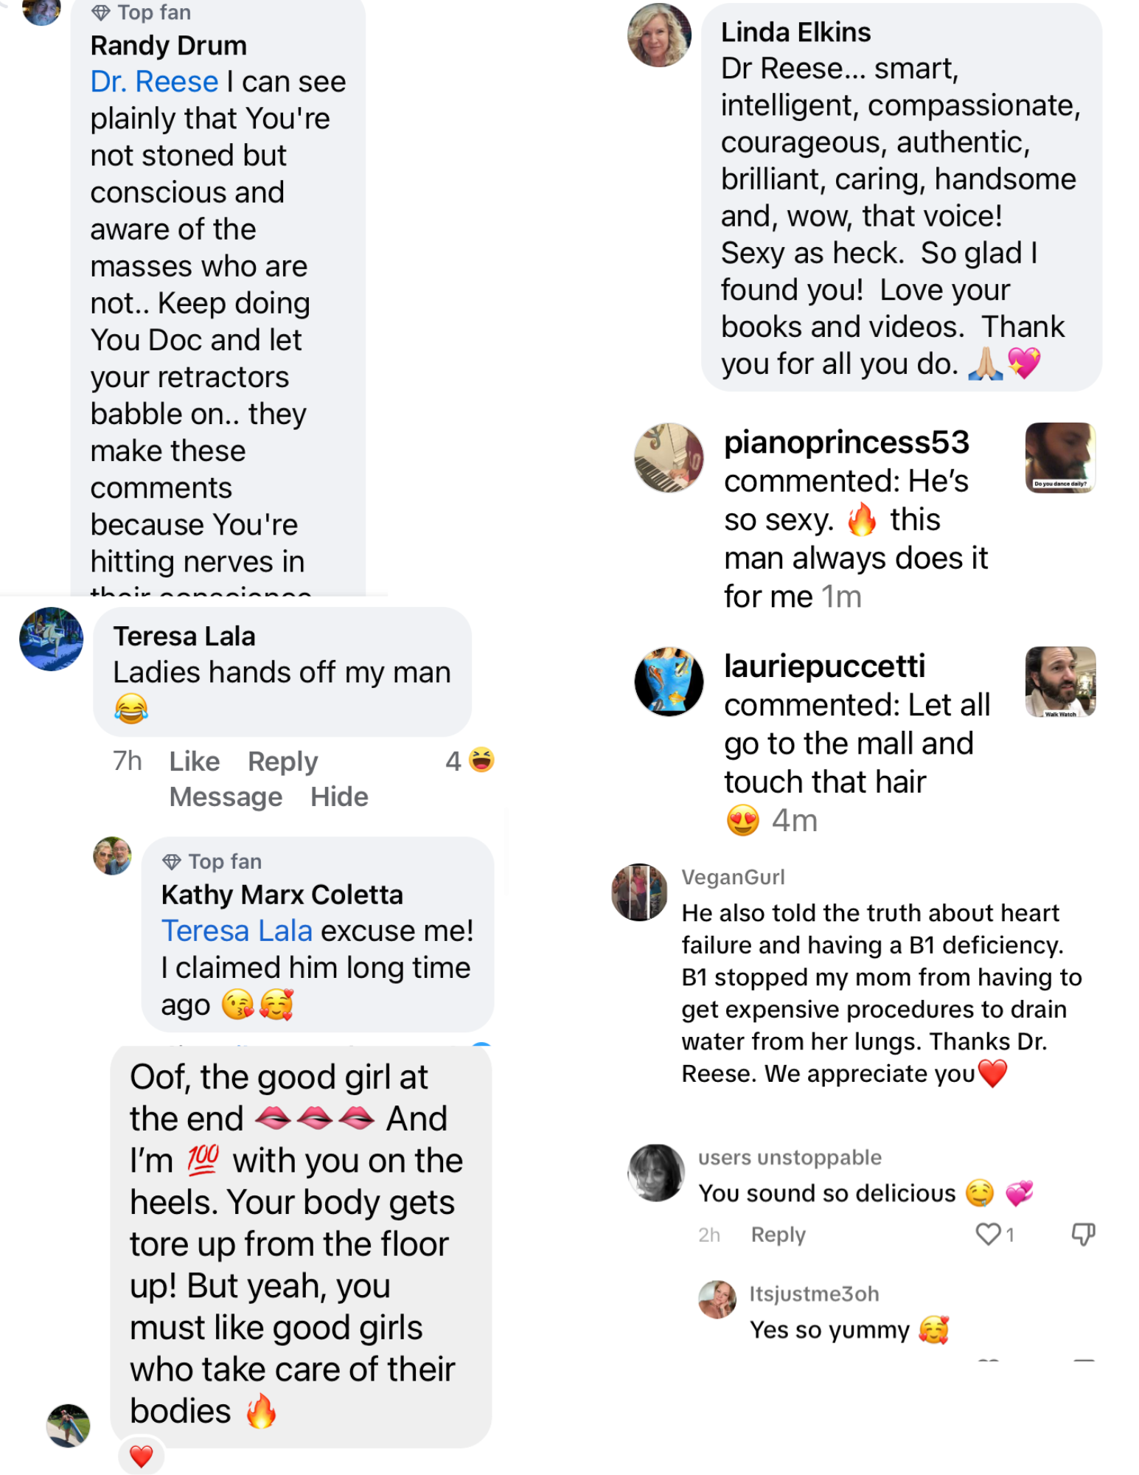Open the Teresa Lala mention link

coord(237,931)
